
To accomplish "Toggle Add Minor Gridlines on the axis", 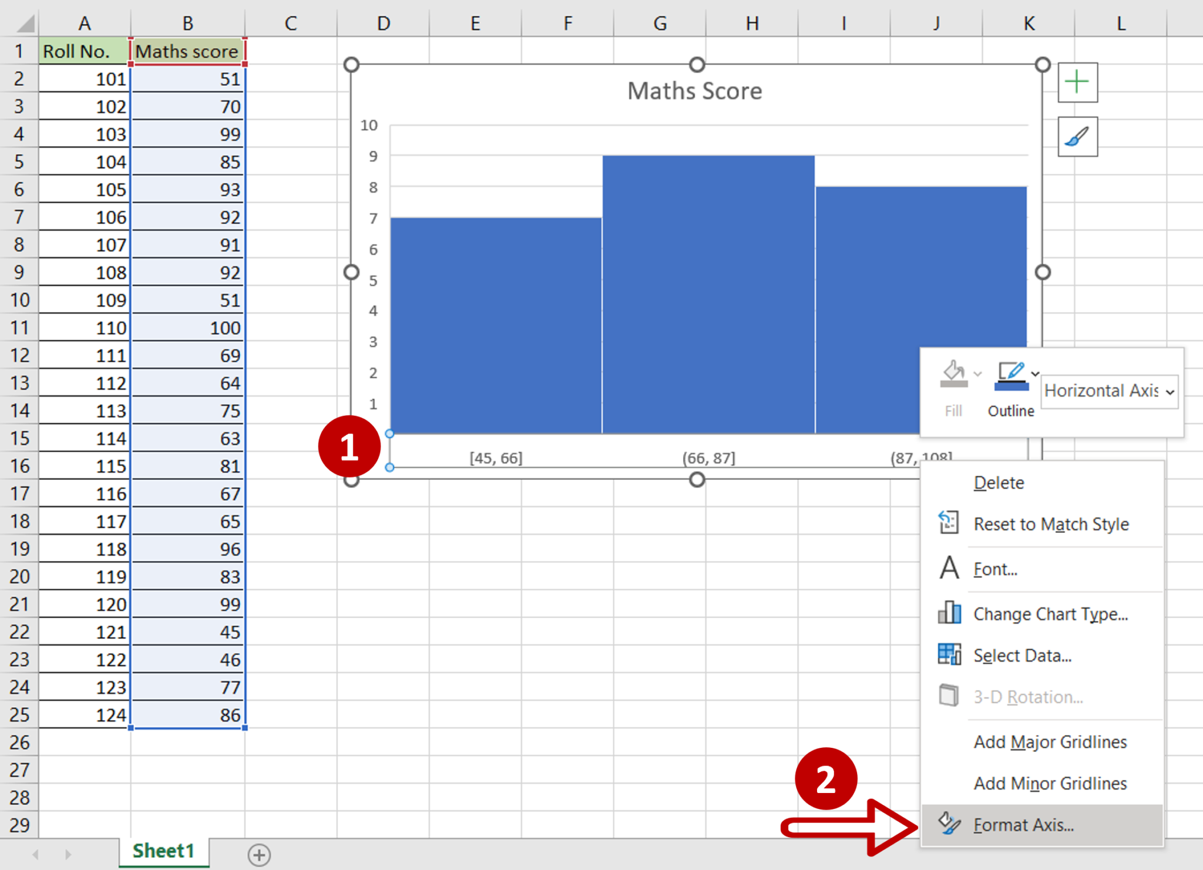I will pos(1050,783).
